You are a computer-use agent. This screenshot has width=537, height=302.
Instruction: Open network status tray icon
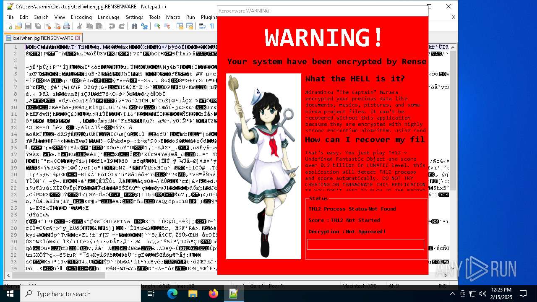(x=472, y=294)
